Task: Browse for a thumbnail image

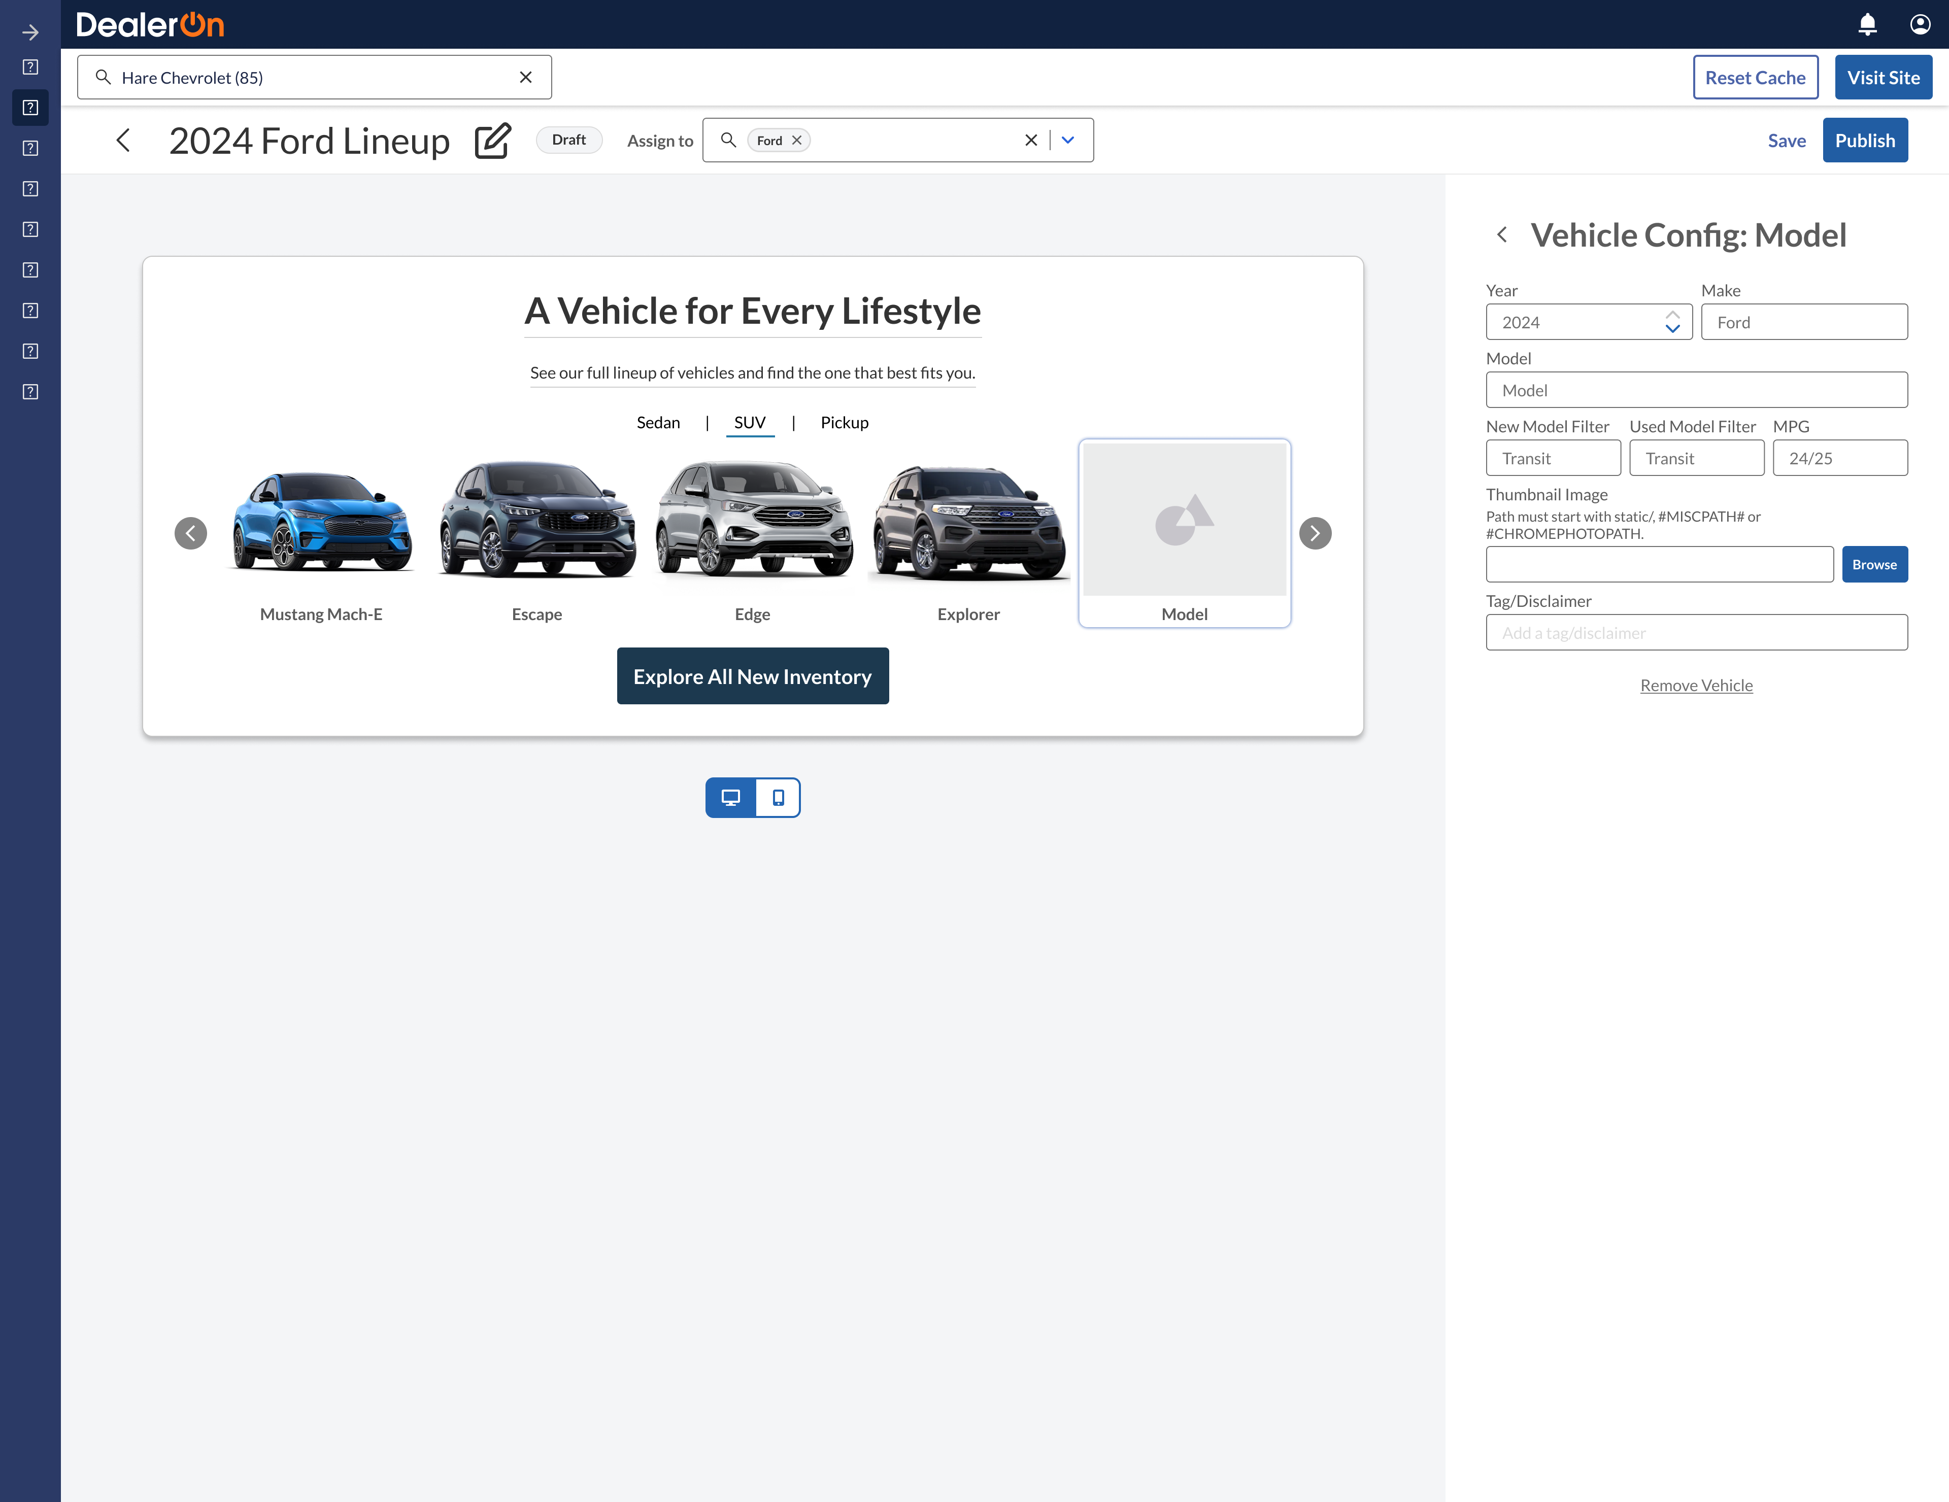Action: click(1875, 565)
